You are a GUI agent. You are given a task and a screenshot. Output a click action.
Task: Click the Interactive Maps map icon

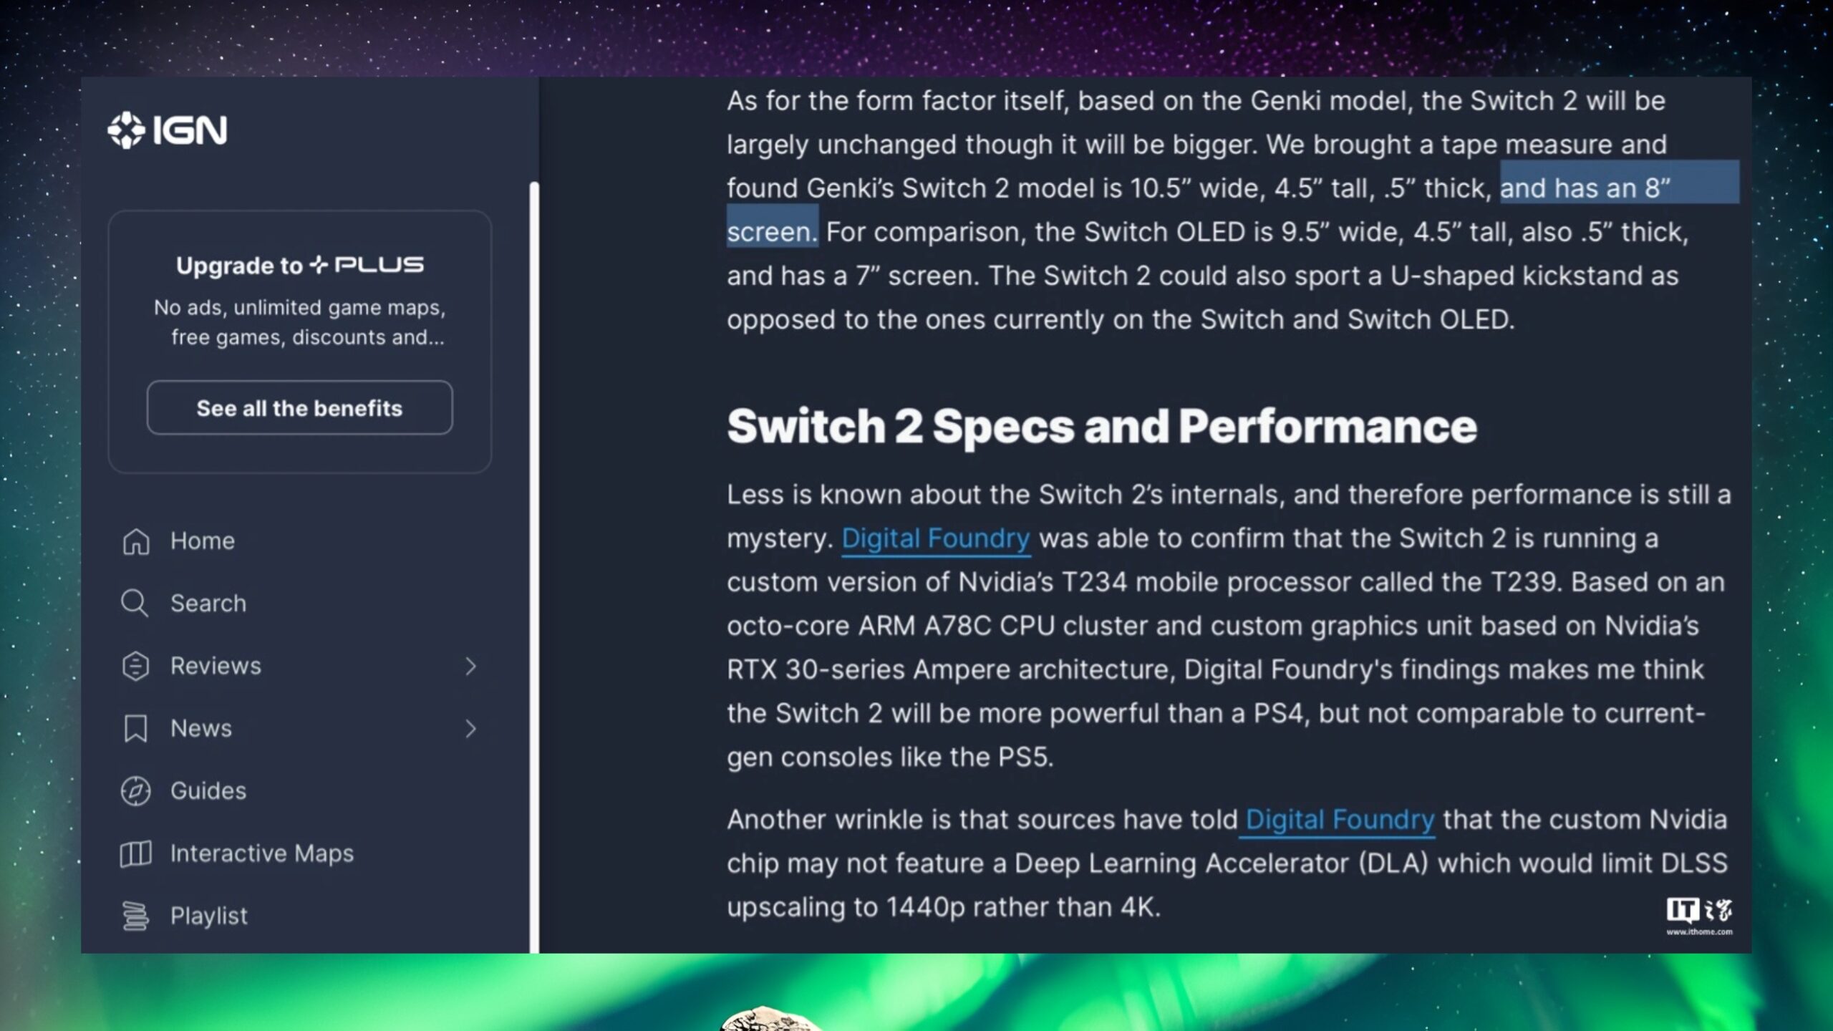tap(135, 853)
